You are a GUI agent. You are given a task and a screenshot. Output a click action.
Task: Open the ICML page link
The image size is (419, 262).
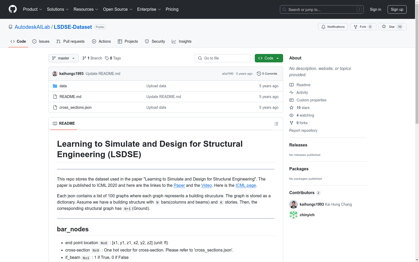pyautogui.click(x=246, y=185)
